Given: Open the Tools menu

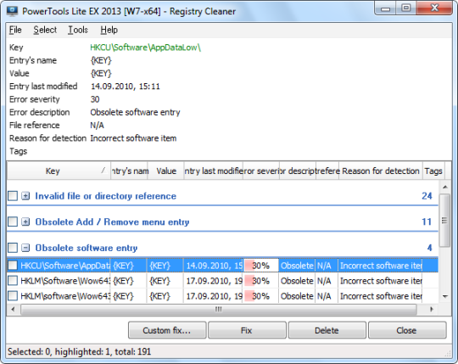Looking at the screenshot, I should click(x=78, y=30).
